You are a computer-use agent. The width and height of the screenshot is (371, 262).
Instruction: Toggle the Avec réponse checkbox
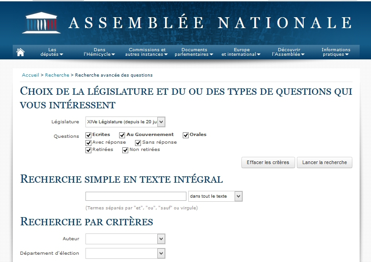pyautogui.click(x=89, y=143)
